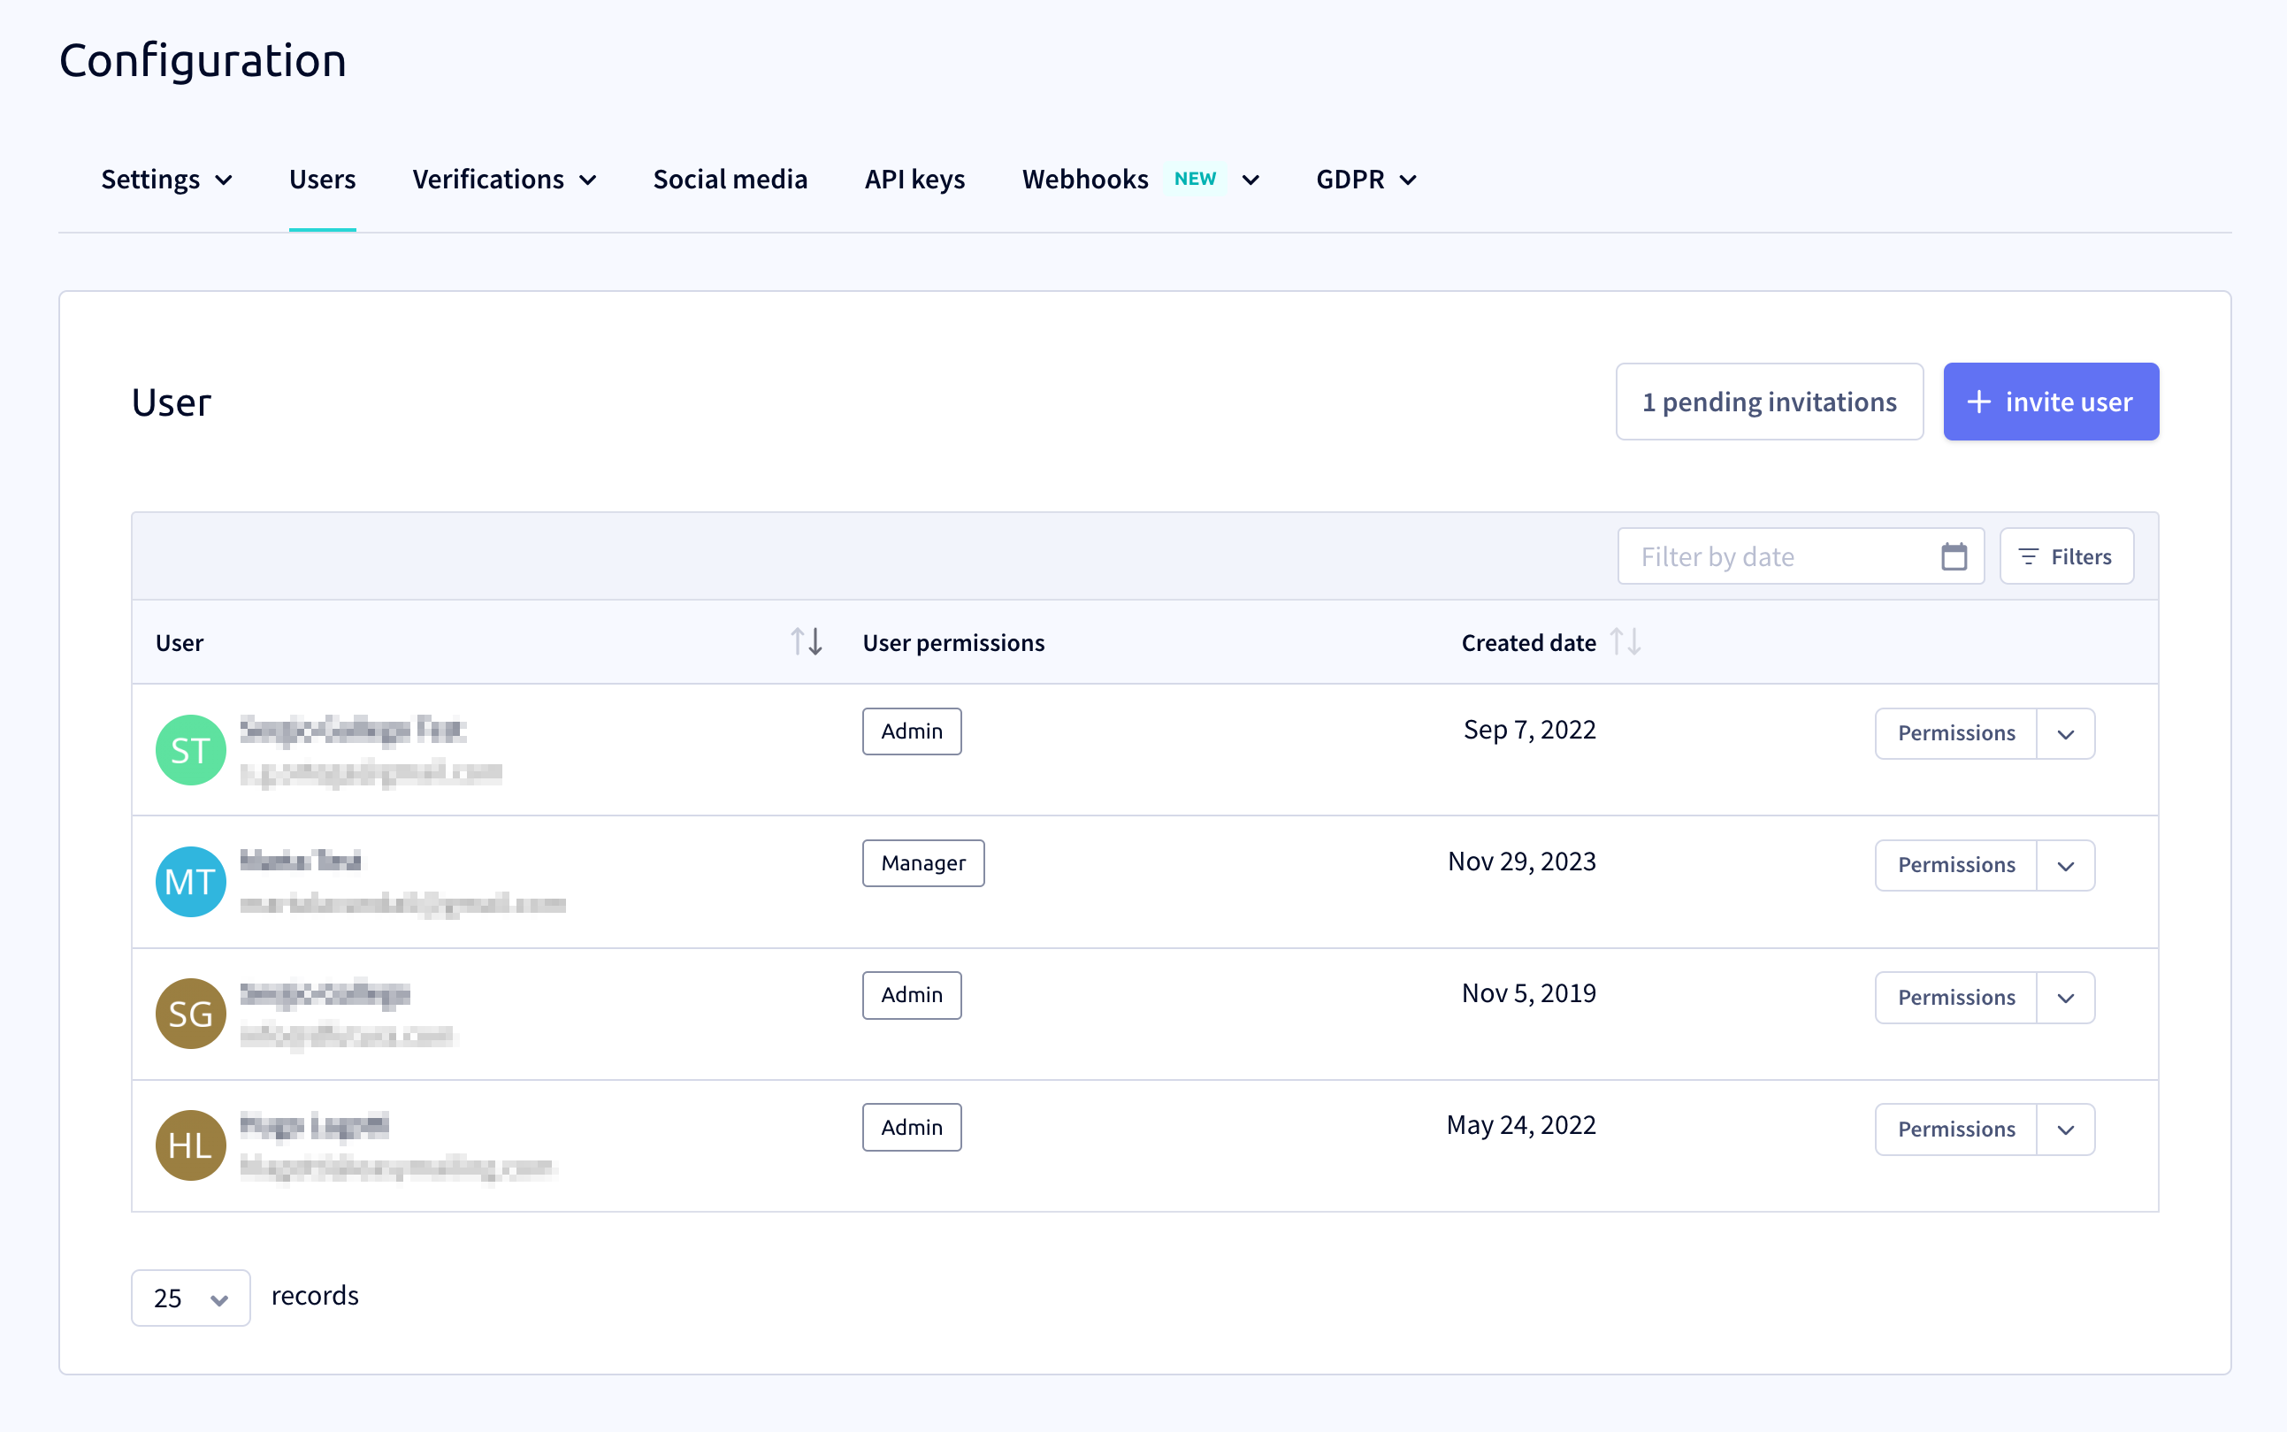Screen dimensions: 2287x1432
Task: Open the Filters button
Action: (x=2067, y=556)
